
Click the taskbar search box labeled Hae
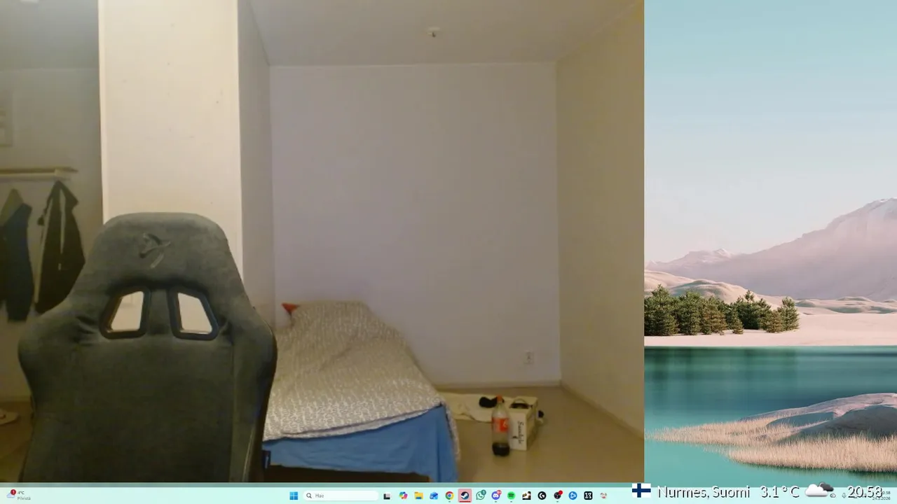(x=341, y=496)
